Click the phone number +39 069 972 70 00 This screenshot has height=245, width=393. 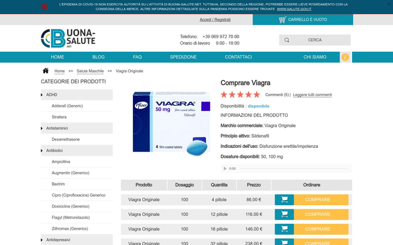221,37
